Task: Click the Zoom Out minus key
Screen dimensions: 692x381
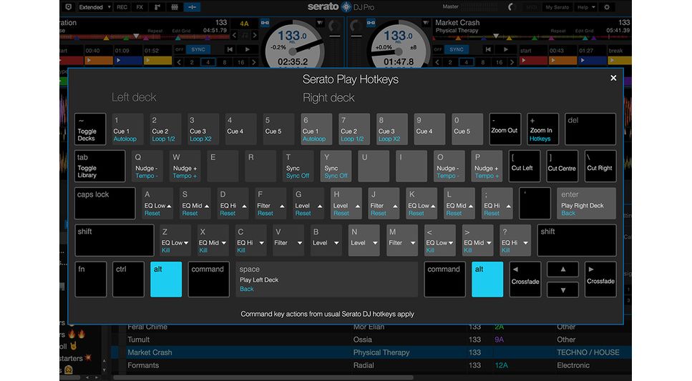Action: pos(505,129)
